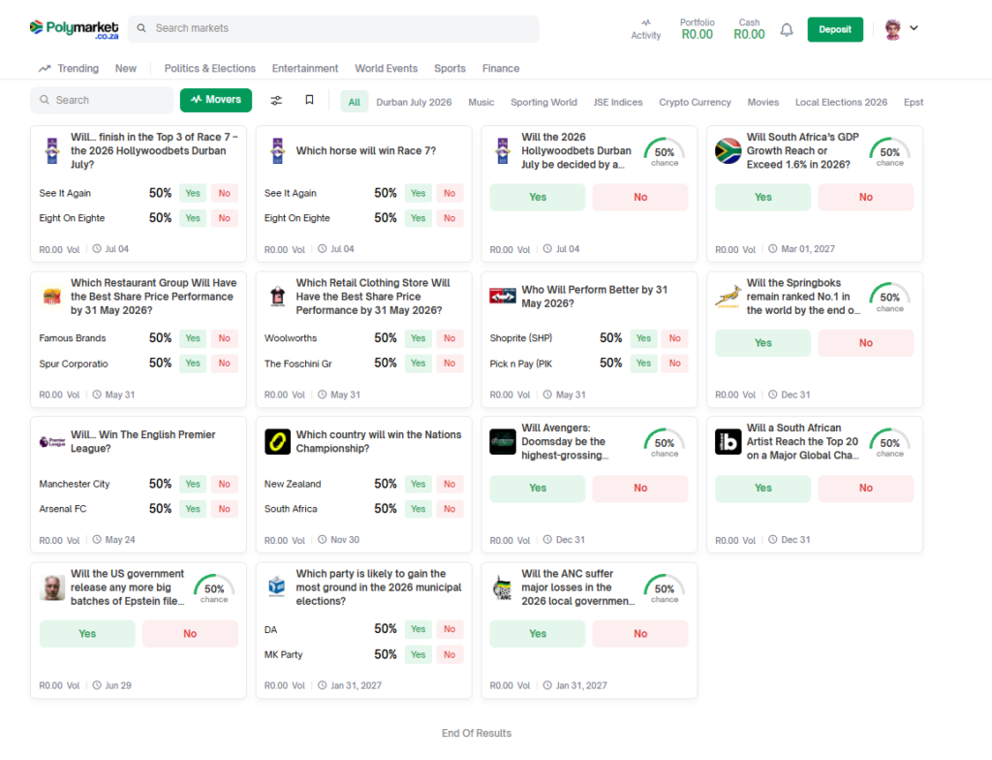Choose No for The Foschini Gr
This screenshot has height=760, width=992.
point(449,364)
